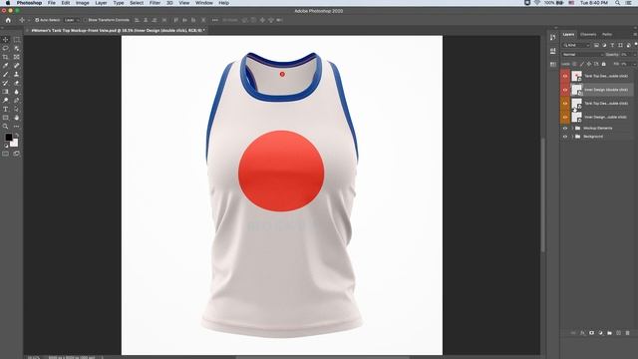The height and width of the screenshot is (359, 638).
Task: Select the Clone Stamp tool
Action: click(16, 75)
